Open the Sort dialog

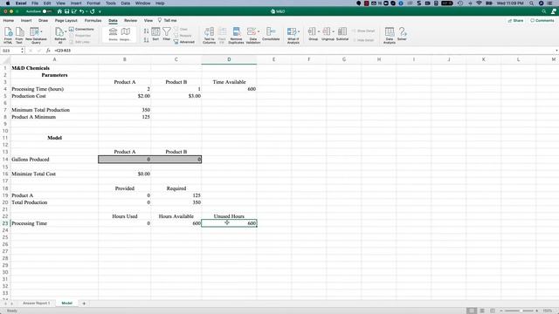pyautogui.click(x=155, y=34)
